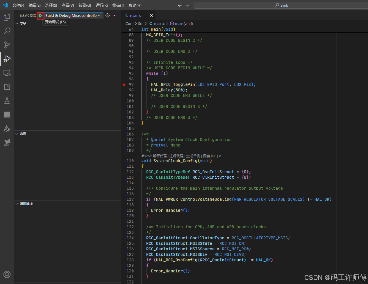Click the 探索 IDE code lens link

point(210,156)
